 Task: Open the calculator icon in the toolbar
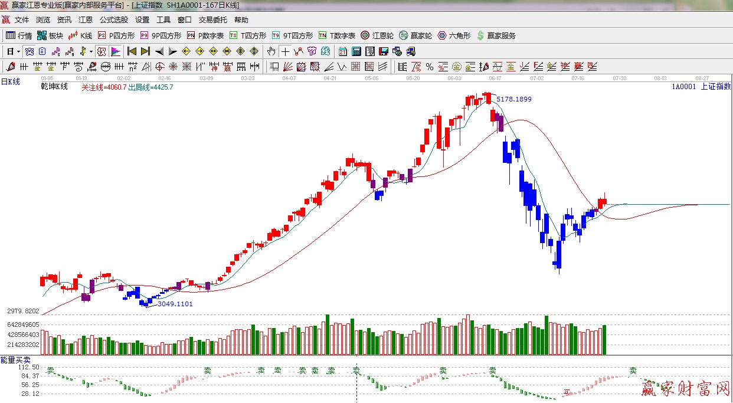click(356, 51)
